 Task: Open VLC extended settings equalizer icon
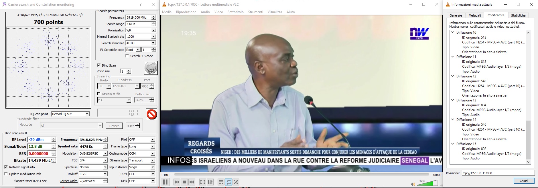click(210, 182)
